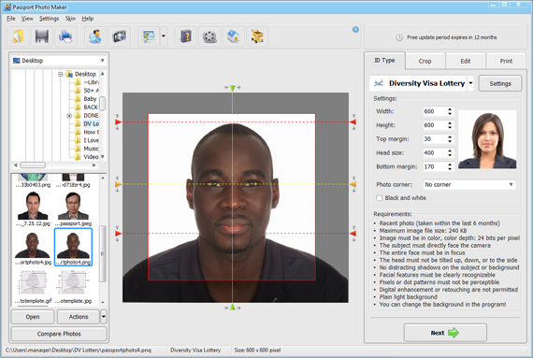The width and height of the screenshot is (533, 358).
Task: Click left yellow eye line marker
Action: (118, 184)
